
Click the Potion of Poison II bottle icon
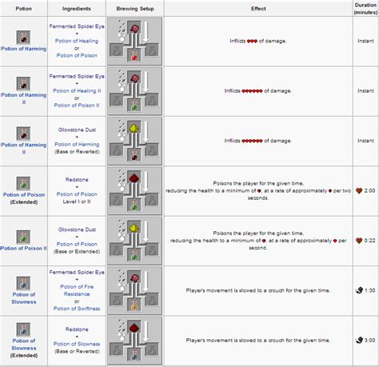pos(23,237)
